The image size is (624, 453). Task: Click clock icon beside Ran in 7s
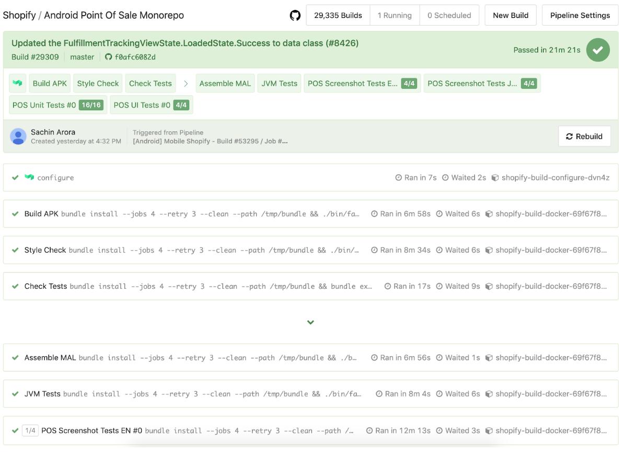(398, 178)
